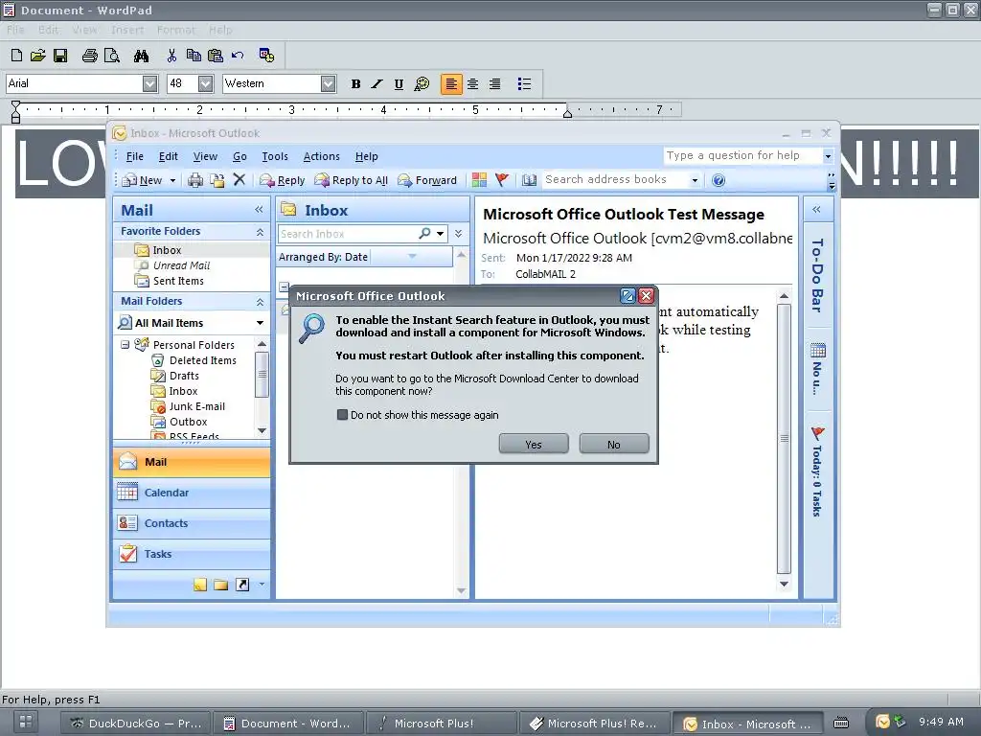Image resolution: width=981 pixels, height=736 pixels.
Task: Click Outlook Print icon
Action: [195, 180]
